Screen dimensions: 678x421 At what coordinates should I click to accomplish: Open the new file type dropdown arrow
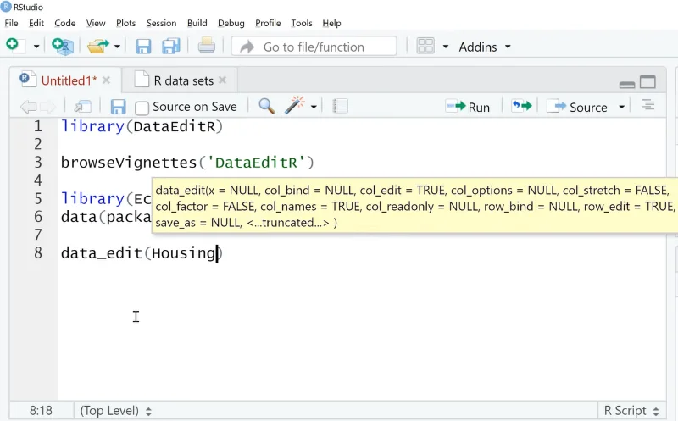click(36, 47)
